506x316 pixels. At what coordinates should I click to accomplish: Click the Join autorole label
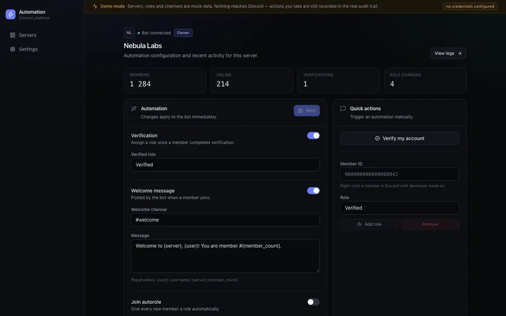pos(146,302)
